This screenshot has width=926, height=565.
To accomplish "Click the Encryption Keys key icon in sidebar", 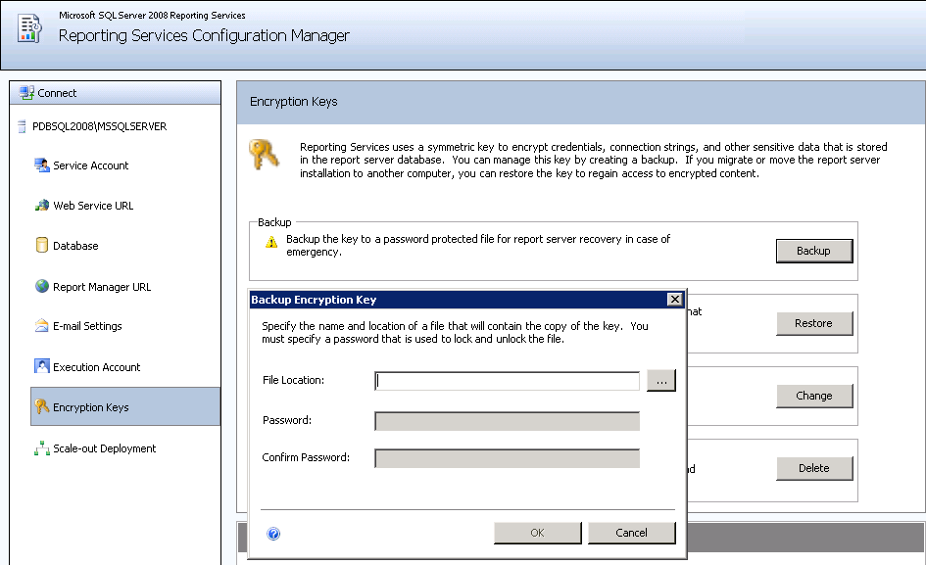I will pos(41,406).
